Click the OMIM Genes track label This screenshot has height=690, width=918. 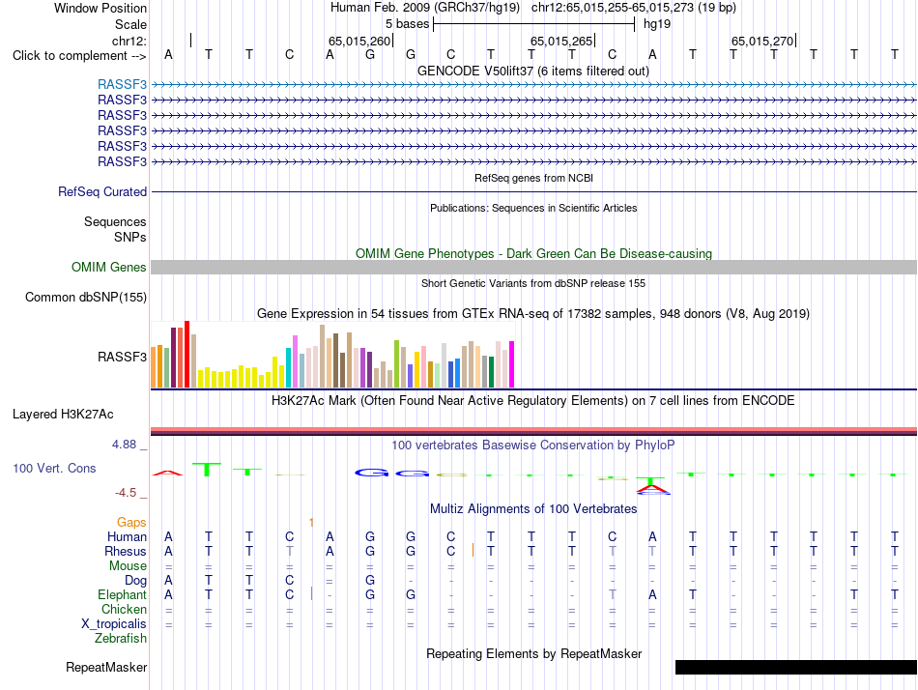pos(109,267)
